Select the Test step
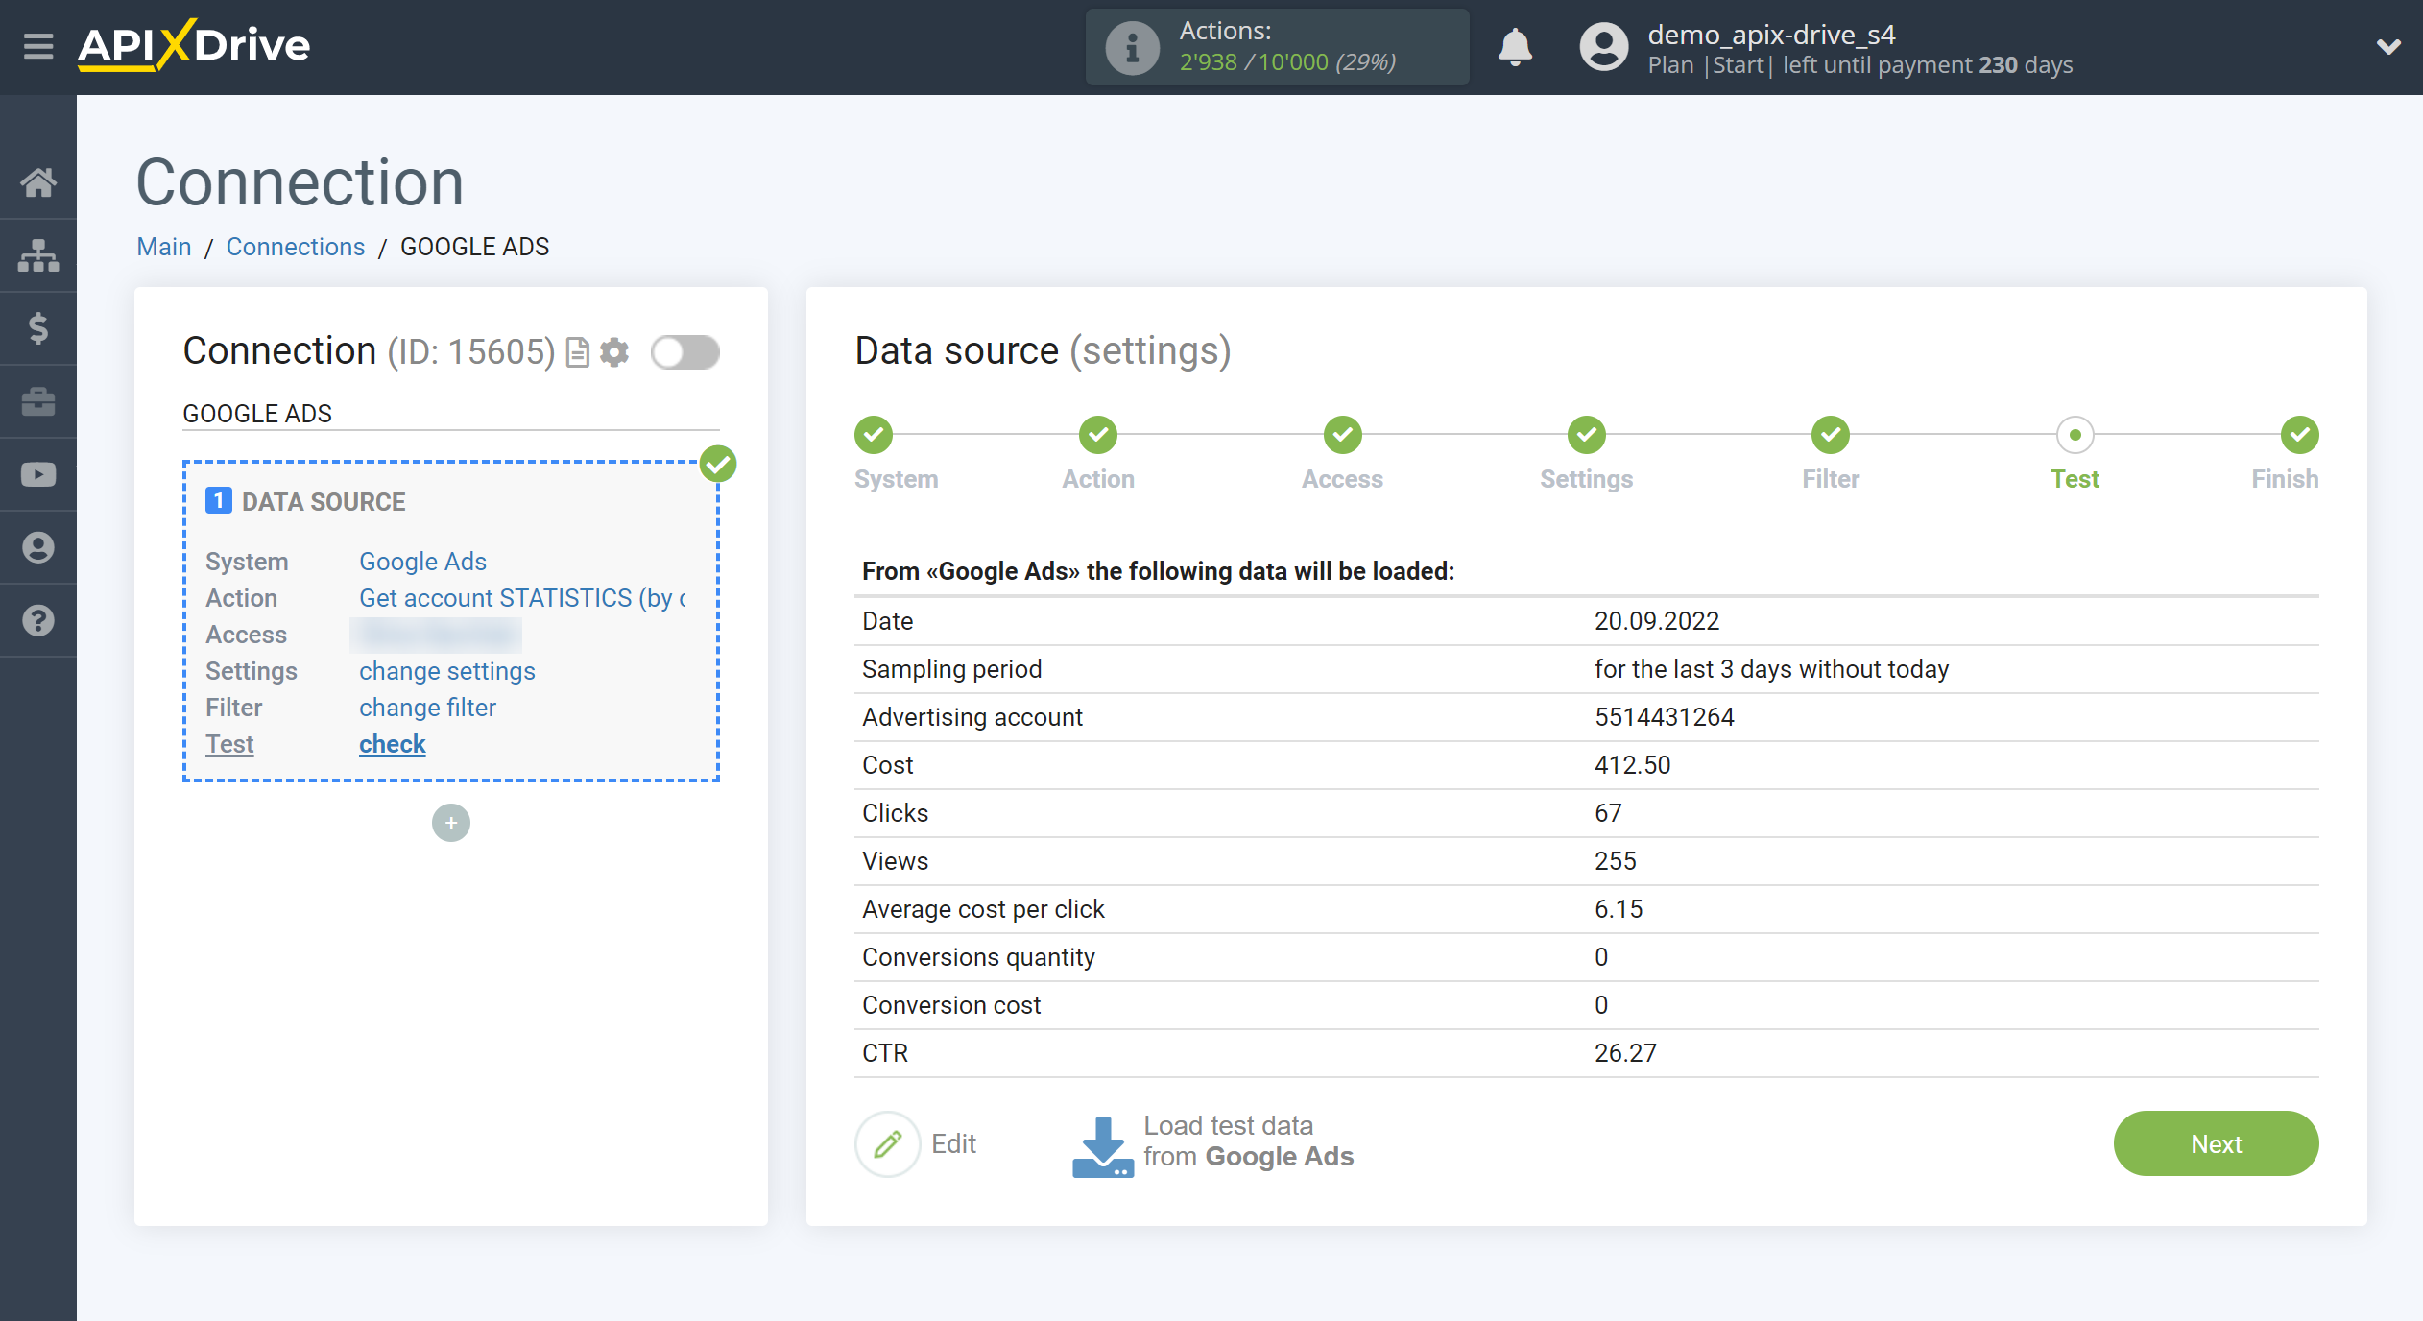 (2075, 435)
